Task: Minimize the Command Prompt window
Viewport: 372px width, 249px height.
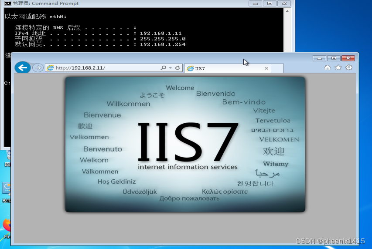Action: [x=255, y=3]
